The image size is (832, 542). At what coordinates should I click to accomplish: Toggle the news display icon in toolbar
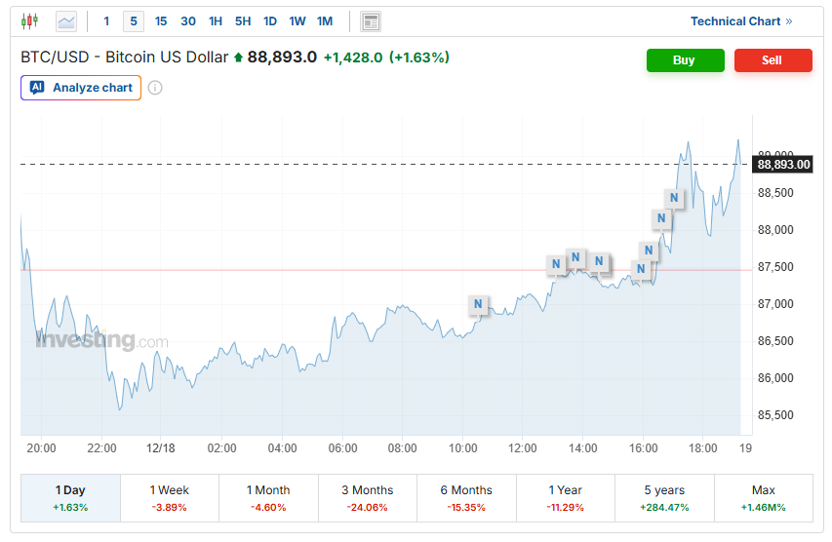coord(370,20)
